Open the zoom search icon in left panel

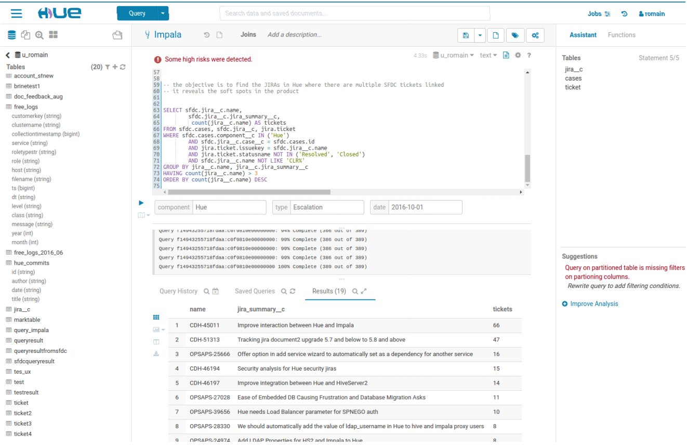tap(39, 35)
